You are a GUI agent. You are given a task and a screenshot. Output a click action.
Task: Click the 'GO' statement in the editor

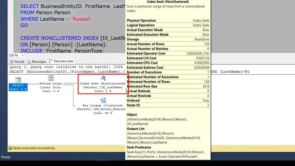point(24,25)
